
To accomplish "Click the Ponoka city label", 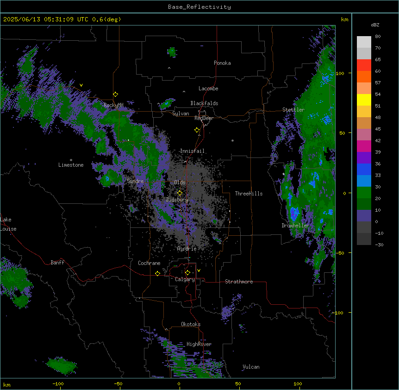I will pyautogui.click(x=222, y=63).
